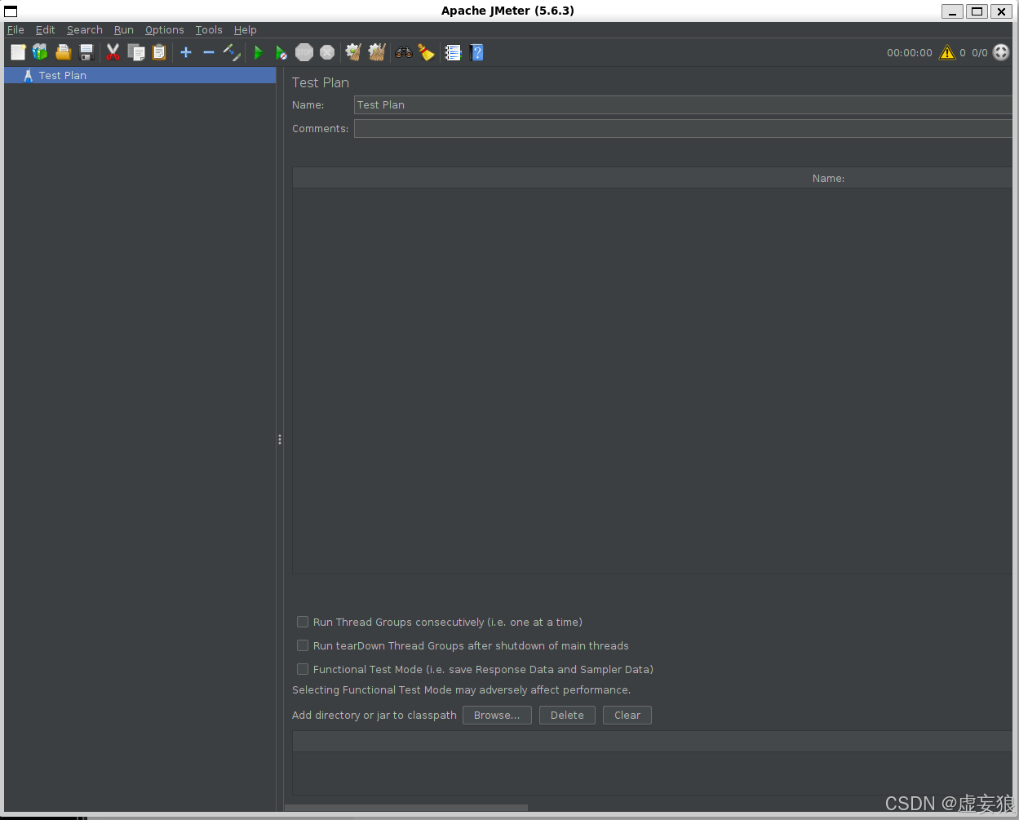Open the Search menu

(x=85, y=29)
